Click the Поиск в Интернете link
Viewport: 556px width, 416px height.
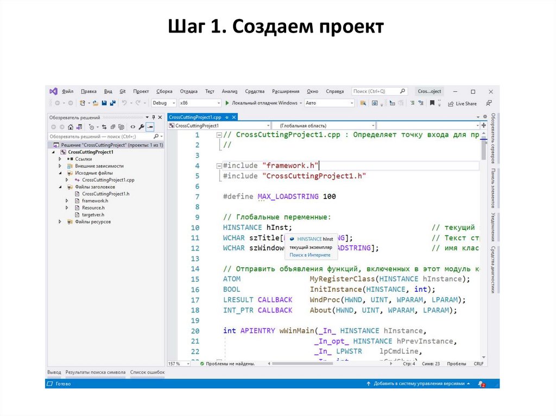pos(309,255)
